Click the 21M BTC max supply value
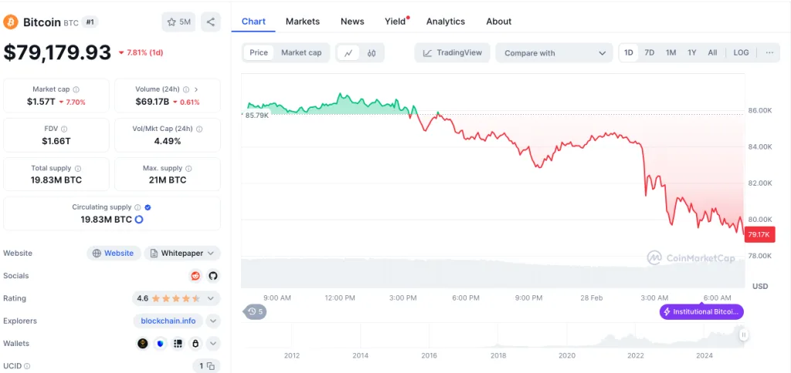This screenshot has width=791, height=373. pyautogui.click(x=168, y=180)
